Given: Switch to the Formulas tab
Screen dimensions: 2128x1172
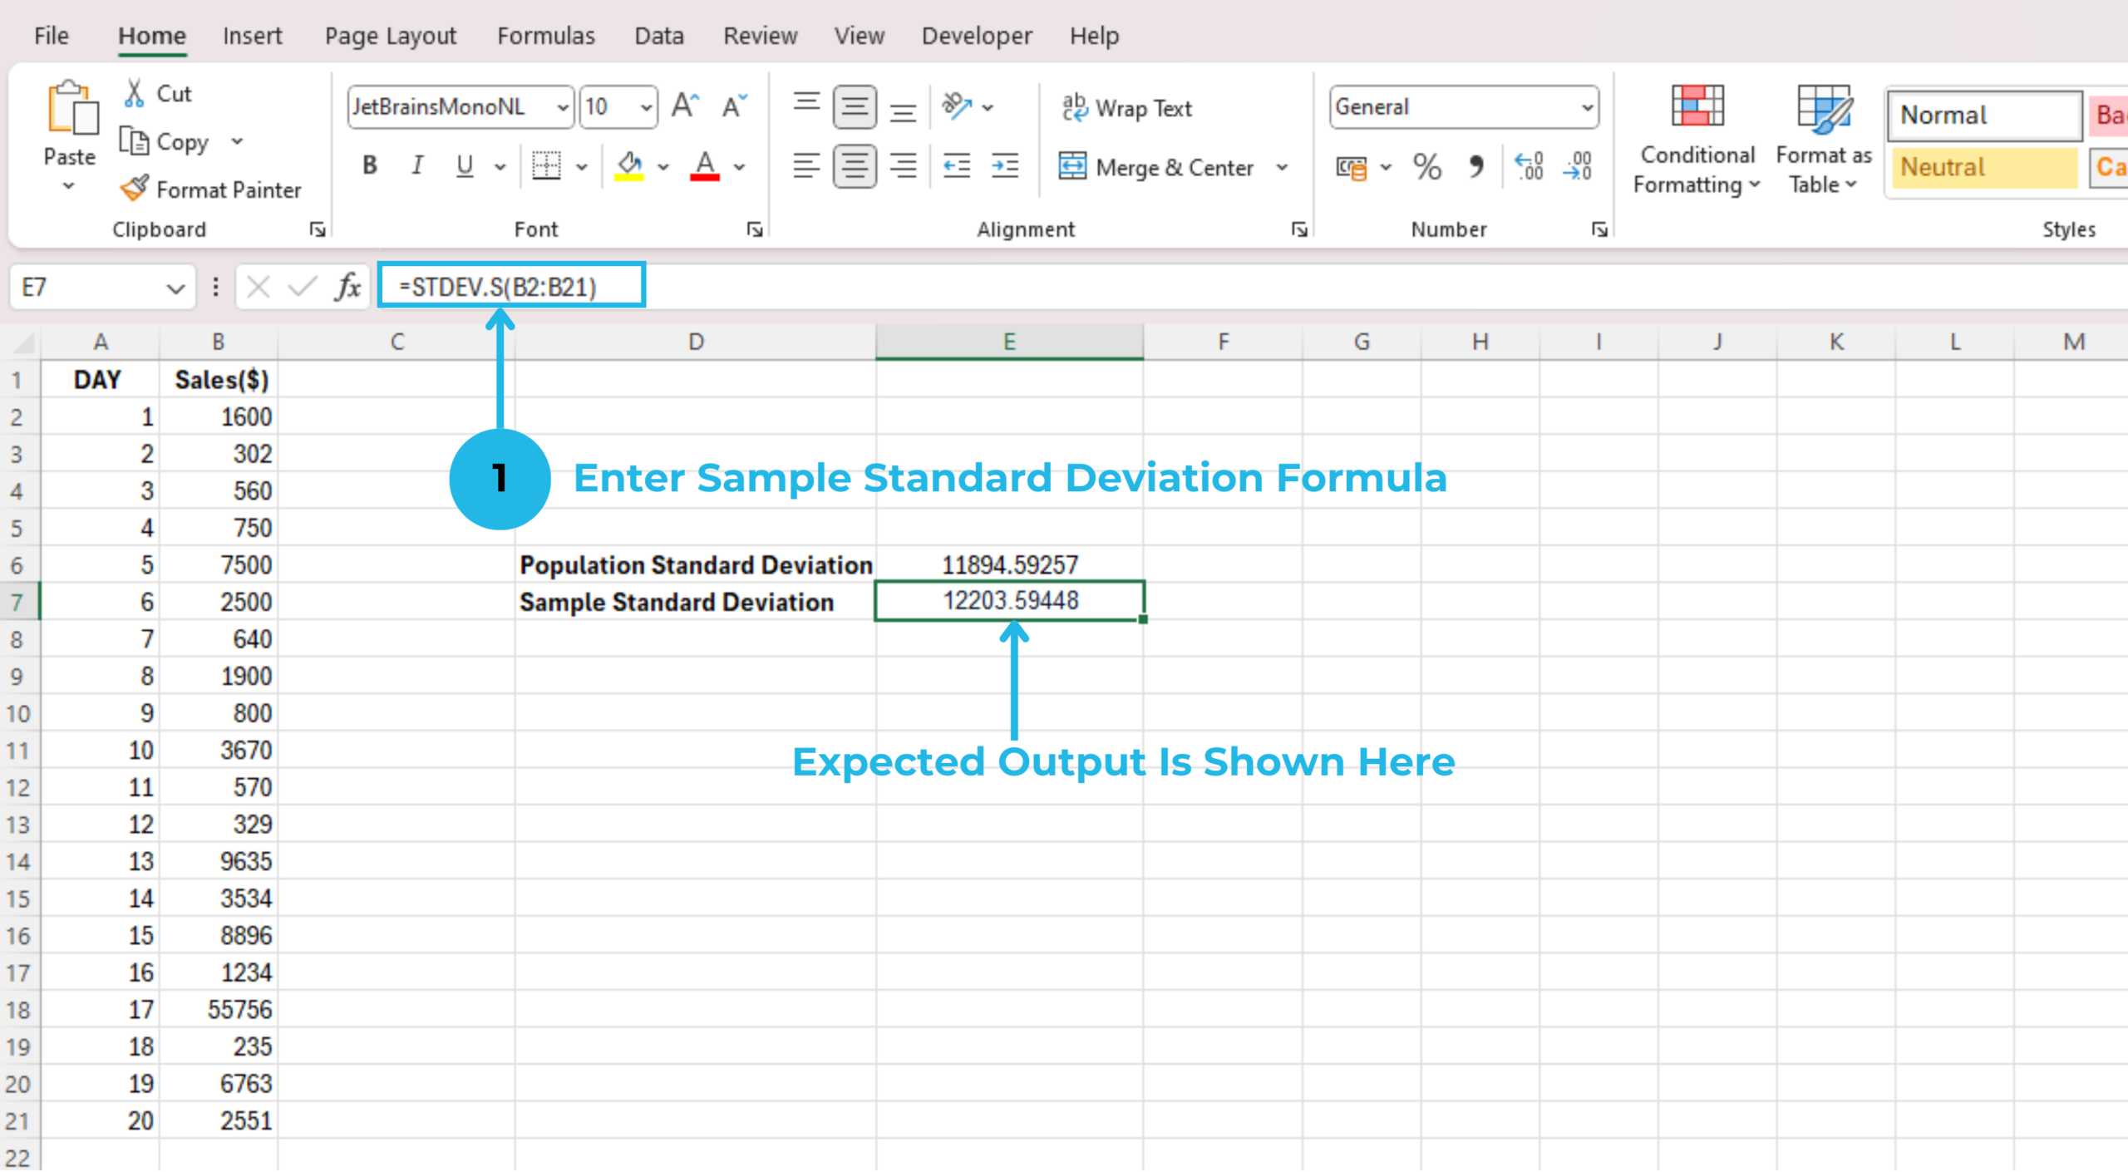Looking at the screenshot, I should coord(545,36).
